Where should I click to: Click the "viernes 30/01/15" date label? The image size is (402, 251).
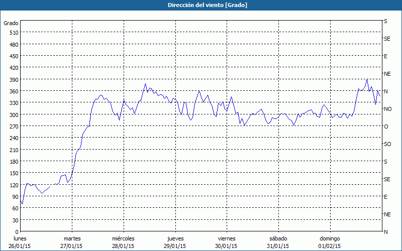(x=226, y=242)
